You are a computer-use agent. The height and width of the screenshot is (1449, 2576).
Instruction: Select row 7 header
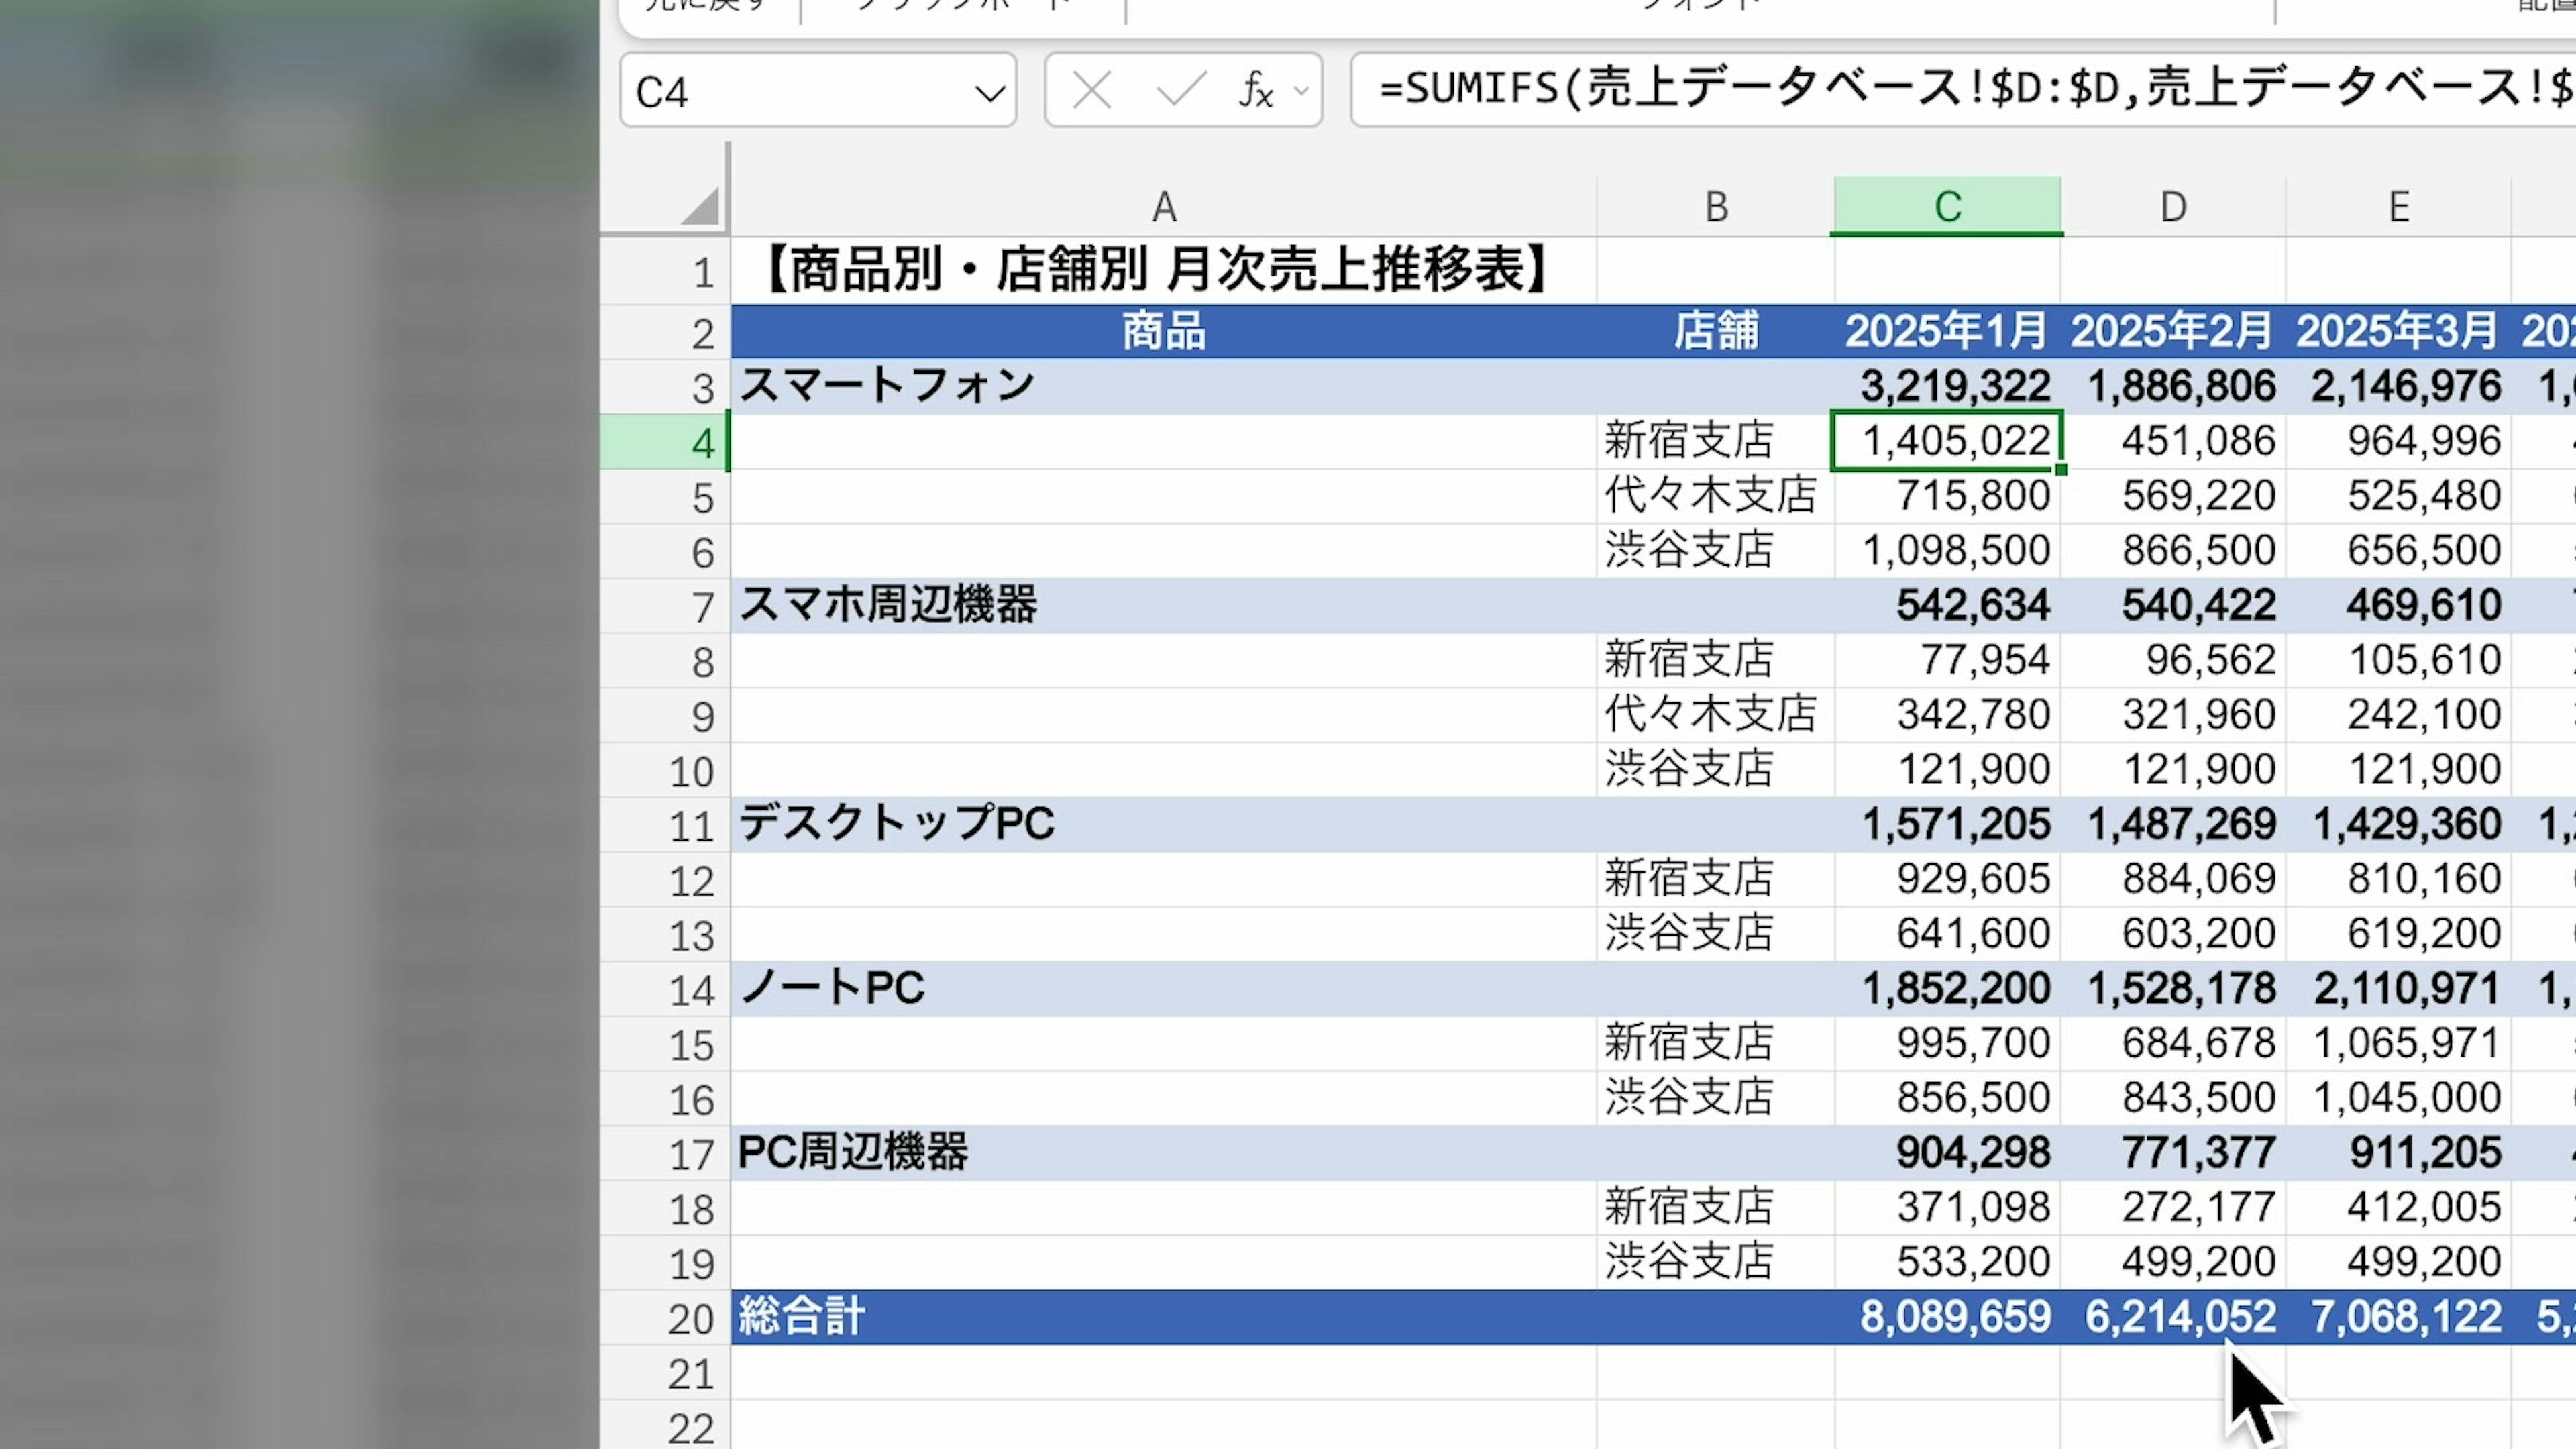(701, 607)
